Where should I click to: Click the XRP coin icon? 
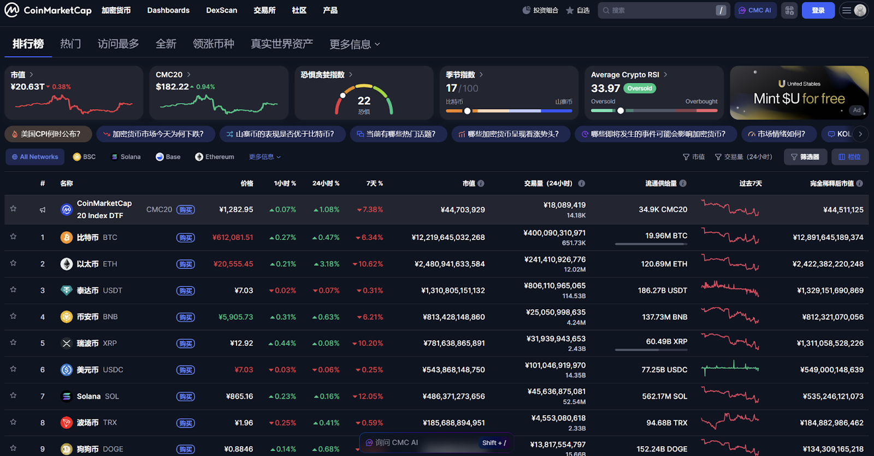(67, 343)
